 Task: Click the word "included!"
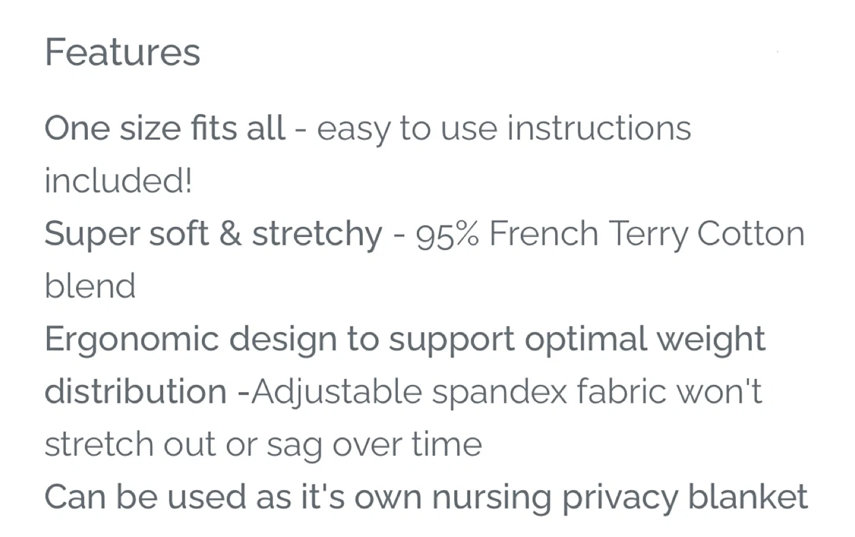[119, 181]
